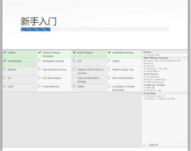Select the Gradle plugin label
Screen dimensions: 191x151
tap(116, 61)
